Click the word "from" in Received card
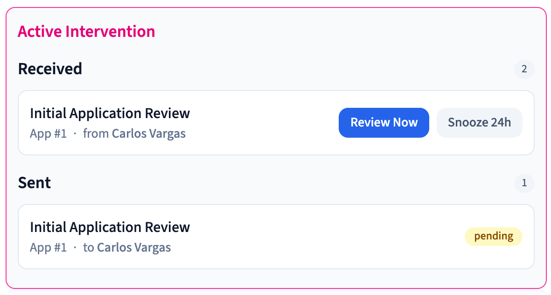Viewport: 551px width, 295px height. point(96,134)
